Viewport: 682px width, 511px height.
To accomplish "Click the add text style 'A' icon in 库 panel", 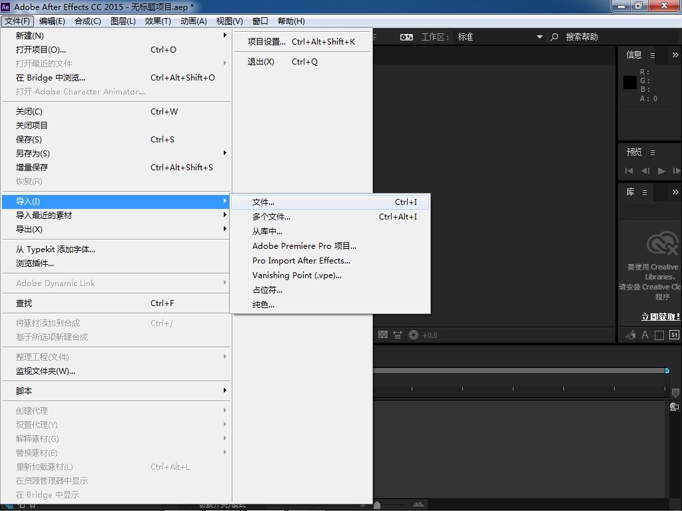I will [645, 335].
